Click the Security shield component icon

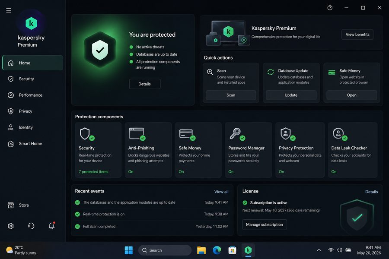click(x=87, y=134)
